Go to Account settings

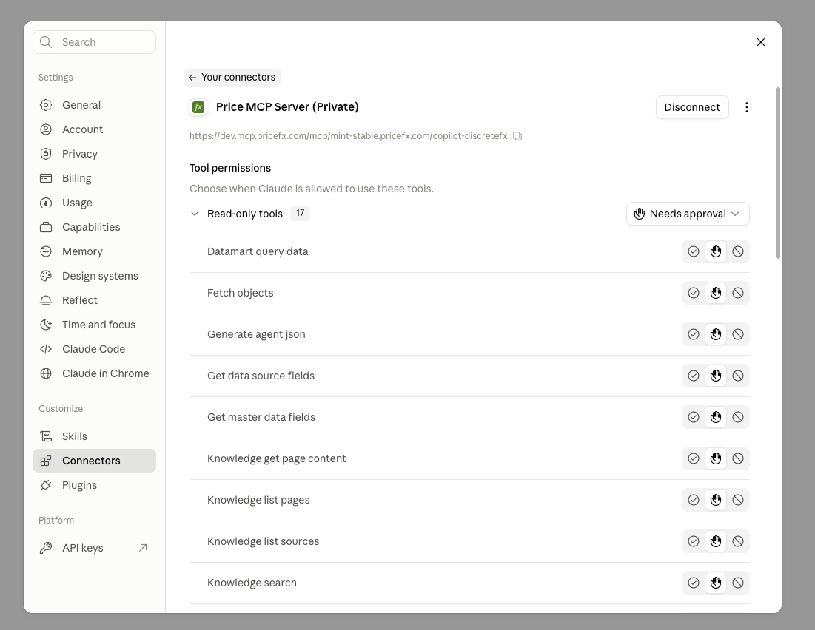pyautogui.click(x=94, y=129)
